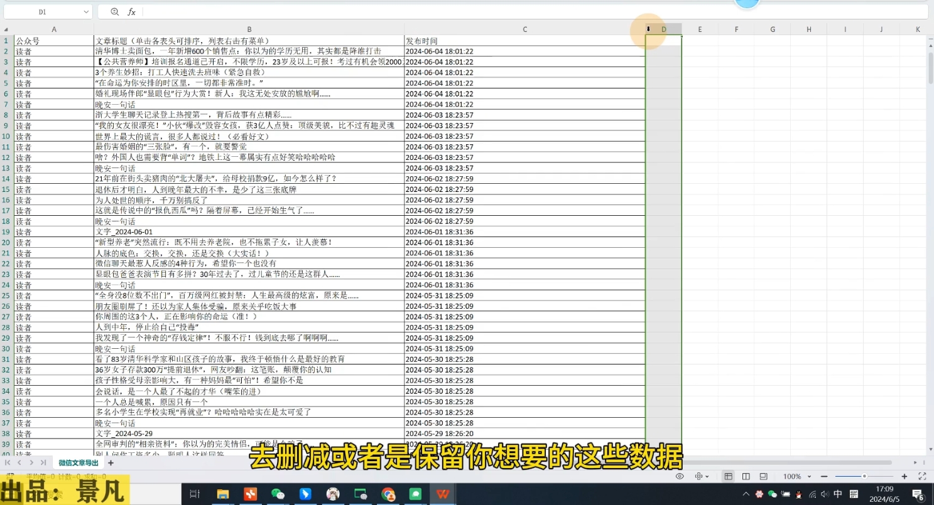Toggle the Chinese input method indicator
The height and width of the screenshot is (505, 934).
coord(837,494)
